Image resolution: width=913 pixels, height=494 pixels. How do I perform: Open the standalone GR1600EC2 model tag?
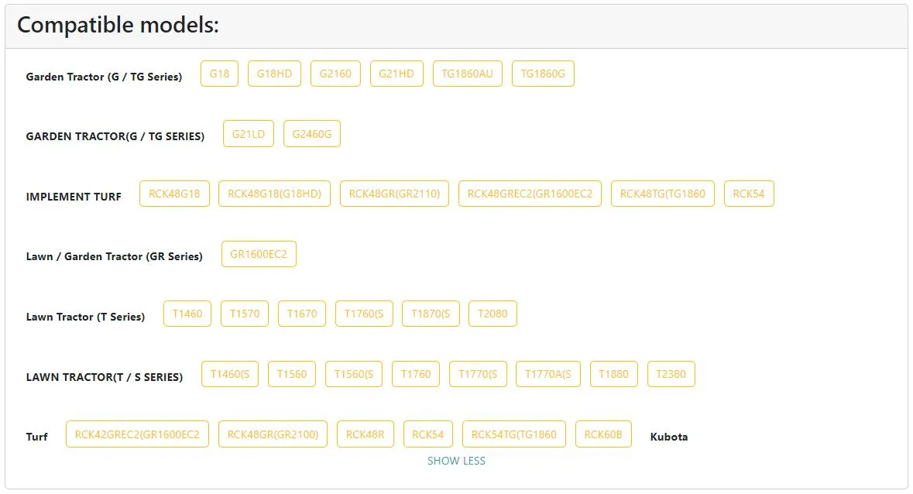(x=259, y=254)
